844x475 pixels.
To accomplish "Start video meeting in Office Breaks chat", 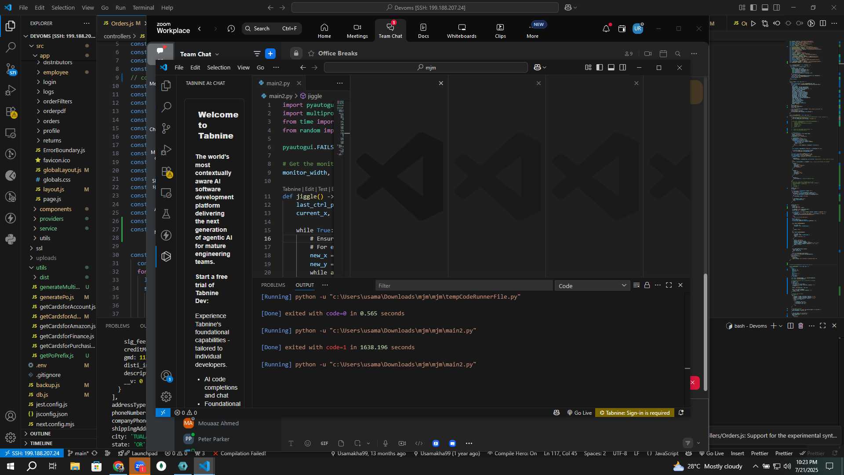I will pyautogui.click(x=648, y=54).
